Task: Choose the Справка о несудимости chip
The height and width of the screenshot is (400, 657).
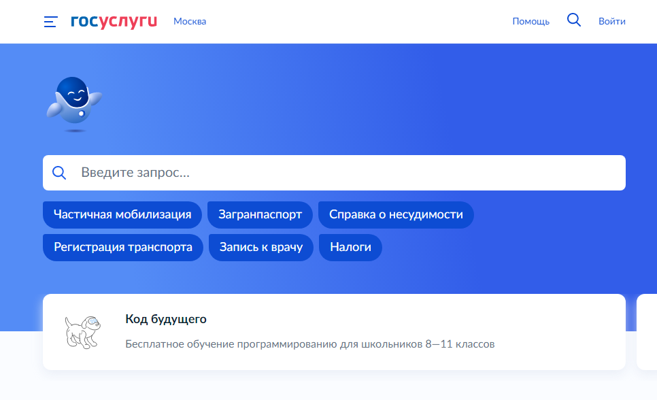Action: (396, 215)
